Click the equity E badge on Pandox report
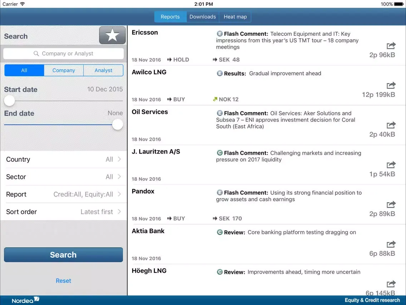 point(219,193)
